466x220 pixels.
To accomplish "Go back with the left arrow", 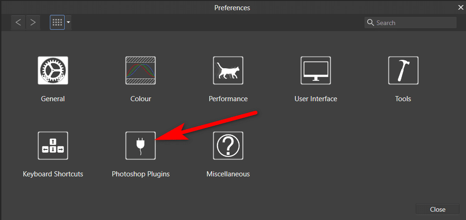I will click(x=19, y=22).
